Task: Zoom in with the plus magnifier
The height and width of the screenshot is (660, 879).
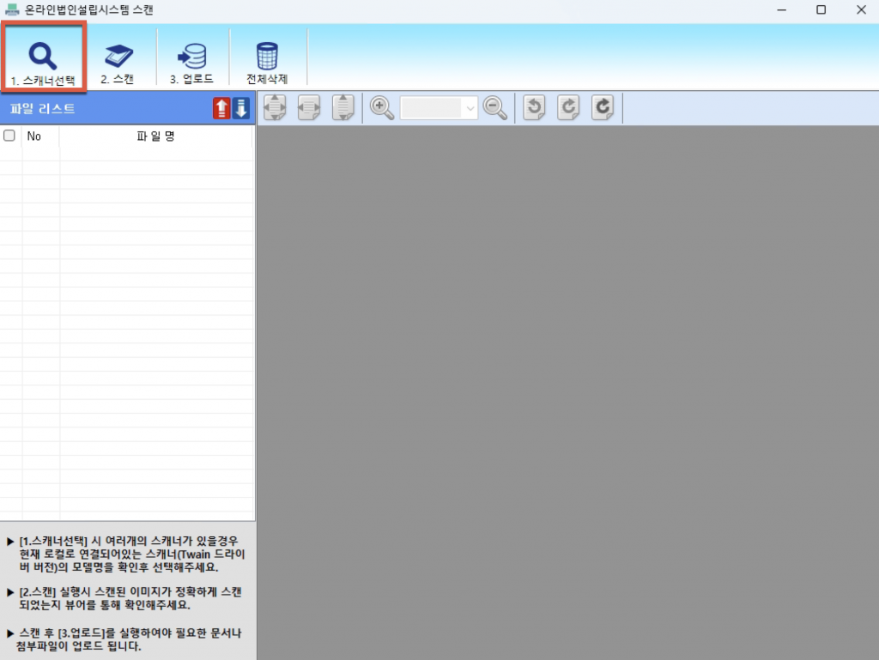Action: 382,107
